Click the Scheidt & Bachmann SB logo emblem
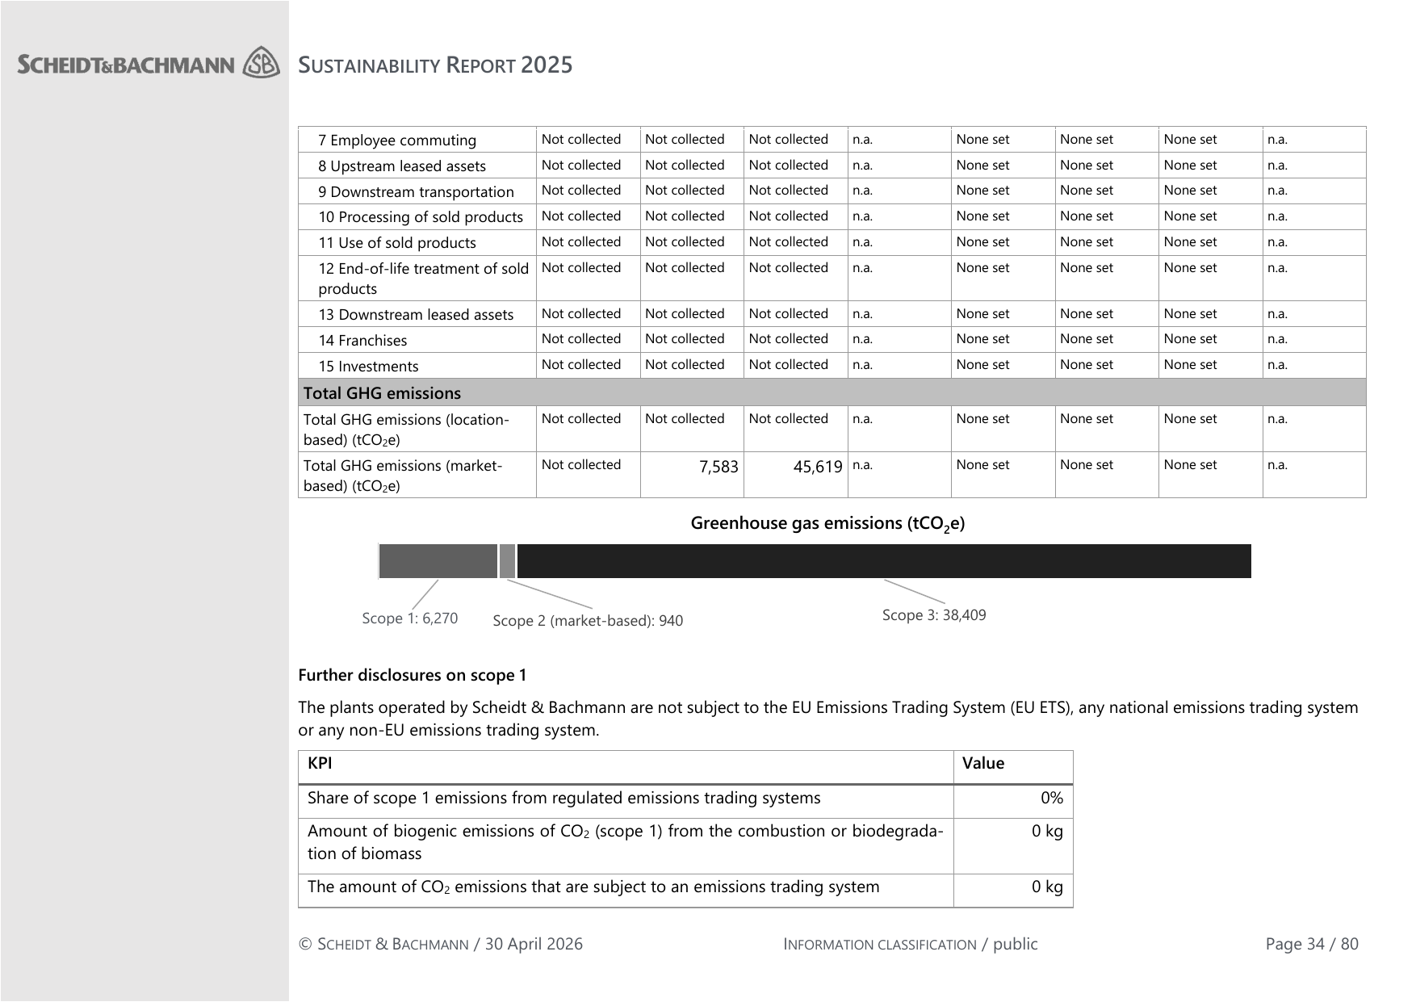Viewport: 1416px width, 1002px height. (x=261, y=63)
